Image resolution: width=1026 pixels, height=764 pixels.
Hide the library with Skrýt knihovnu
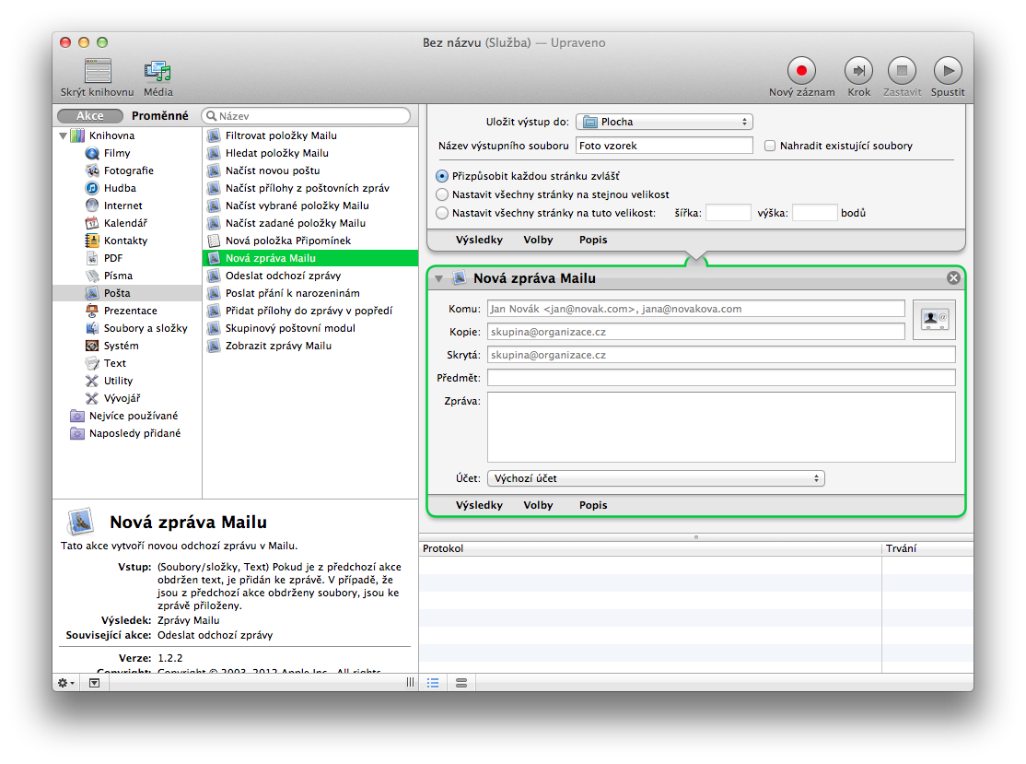tap(97, 71)
